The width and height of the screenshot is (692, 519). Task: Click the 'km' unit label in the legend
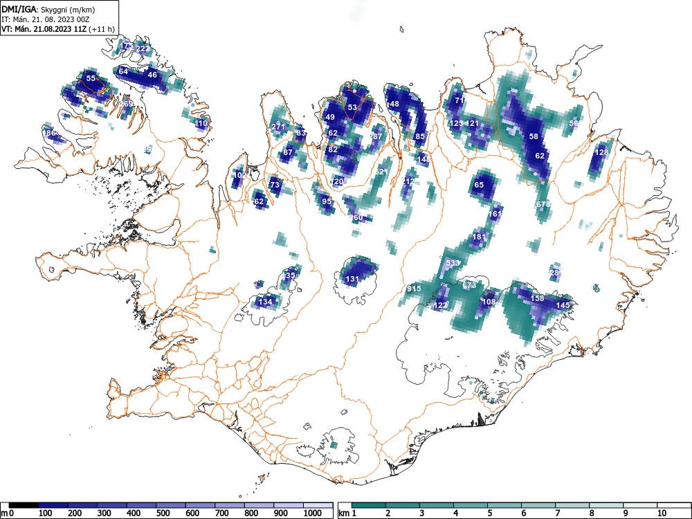click(344, 513)
